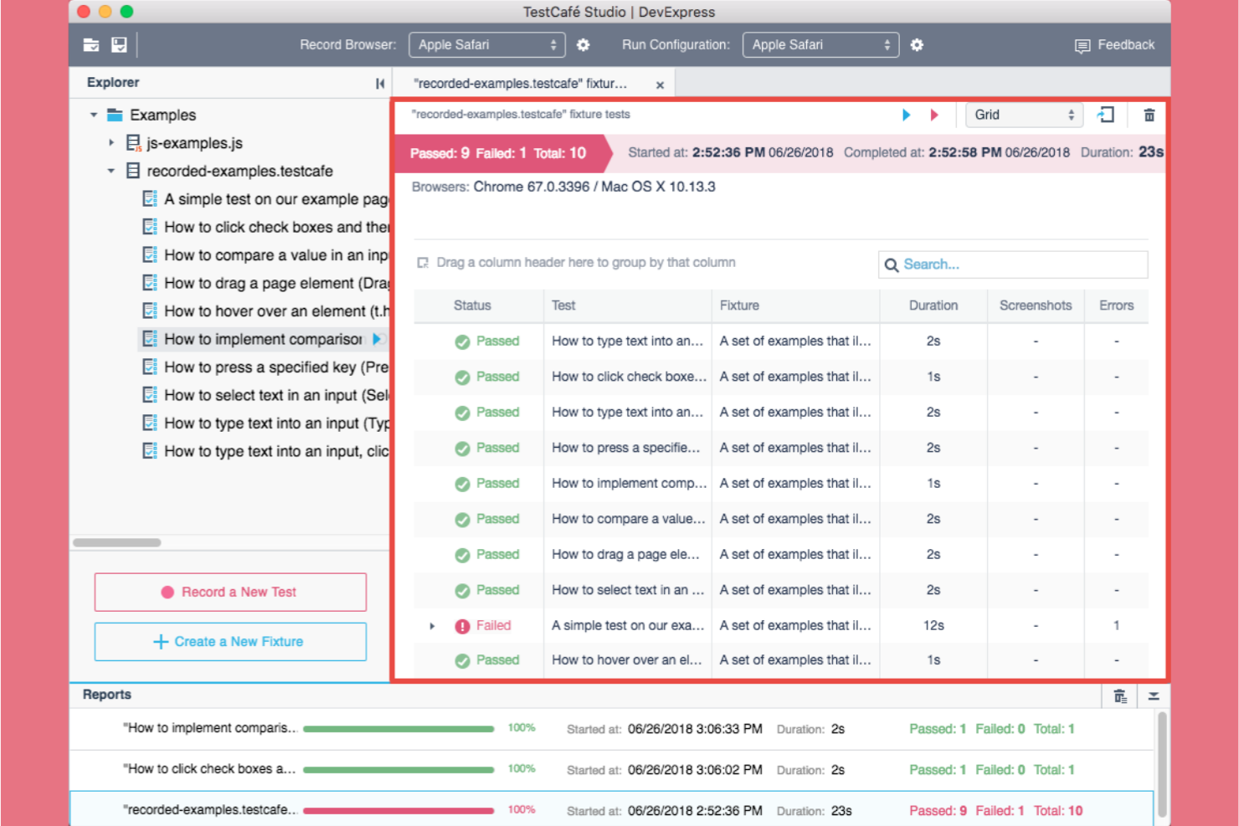
Task: Run all fixture tests with blue play icon
Action: point(906,115)
